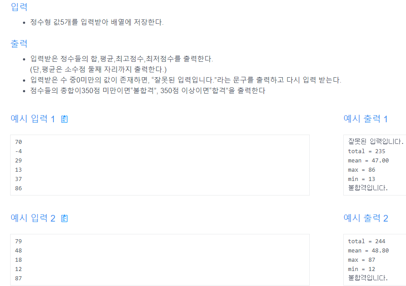Copy example input 1 with clipboard icon
The width and height of the screenshot is (406, 286).
pos(64,119)
